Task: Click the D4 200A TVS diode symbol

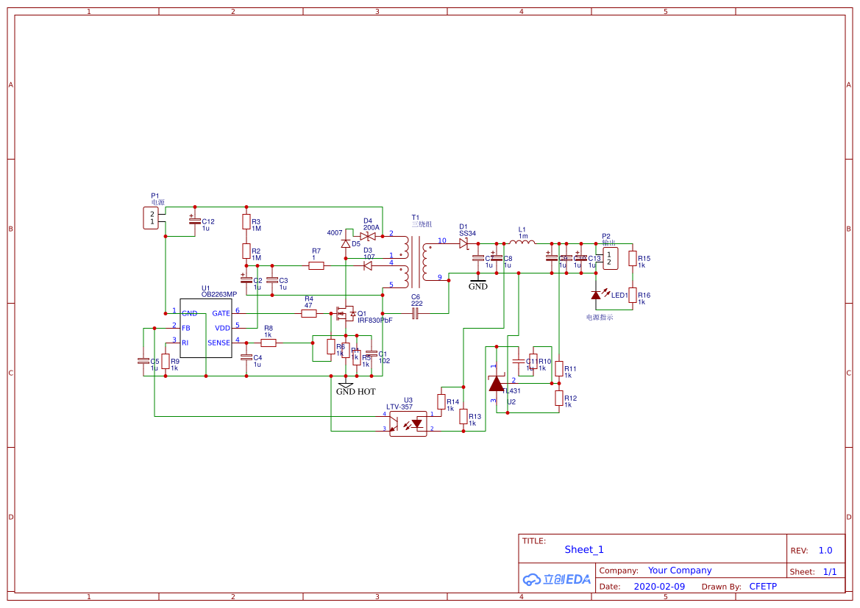Action: pos(368,236)
